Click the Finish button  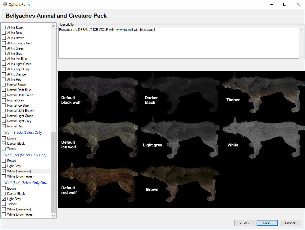coord(267,223)
